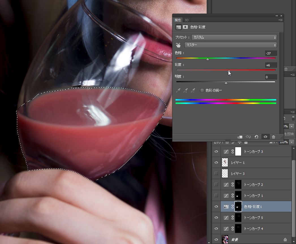Click link icon on トーンカーブ 4 layer

tap(233, 229)
